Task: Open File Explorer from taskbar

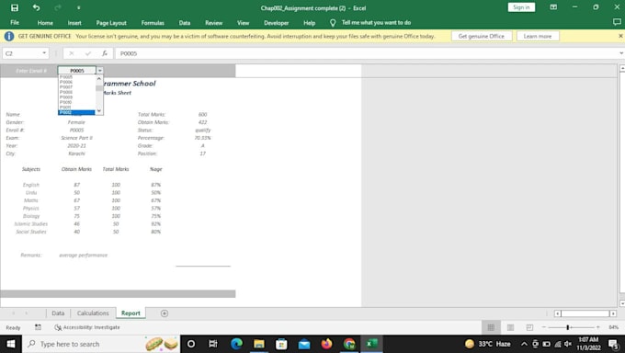Action: coord(259,344)
